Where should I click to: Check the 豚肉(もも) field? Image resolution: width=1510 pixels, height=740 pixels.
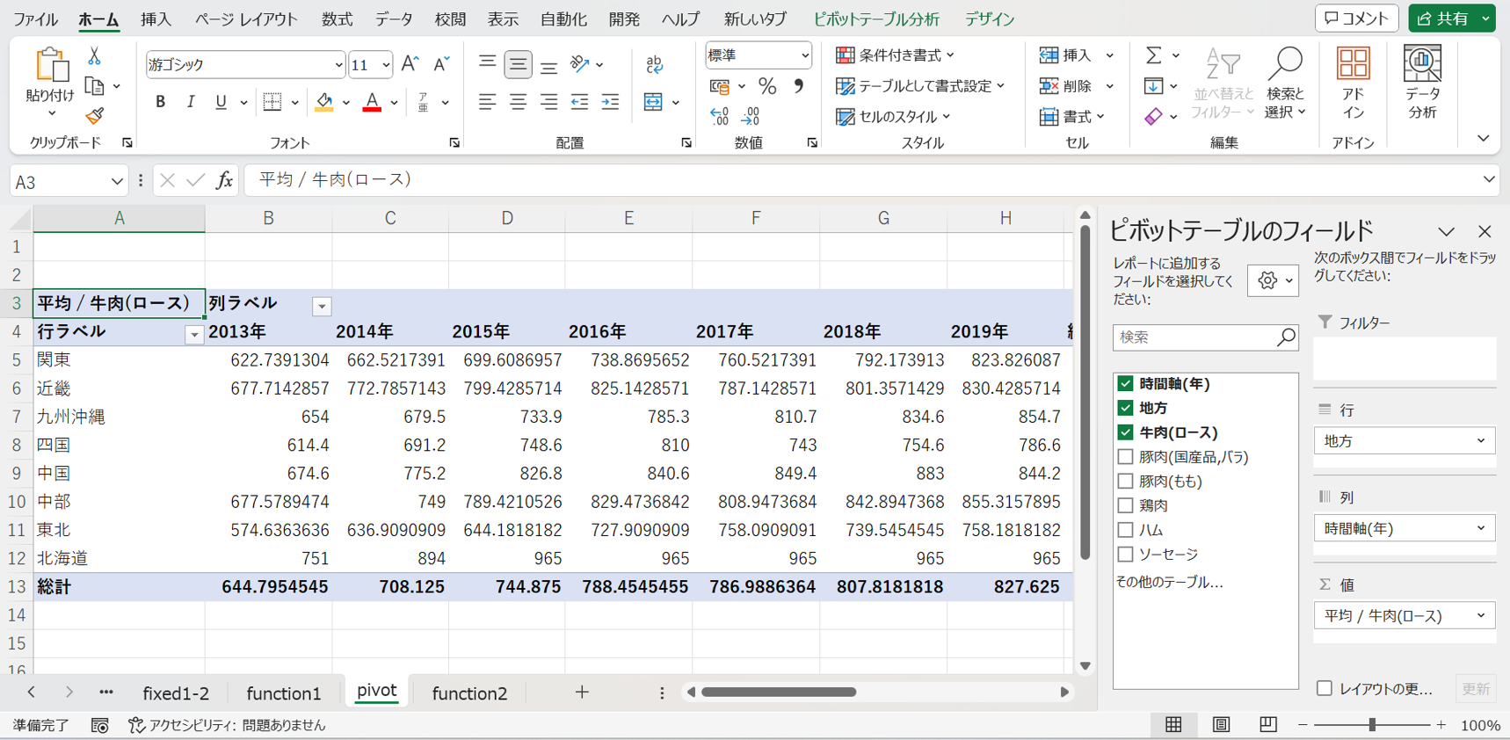pos(1125,482)
